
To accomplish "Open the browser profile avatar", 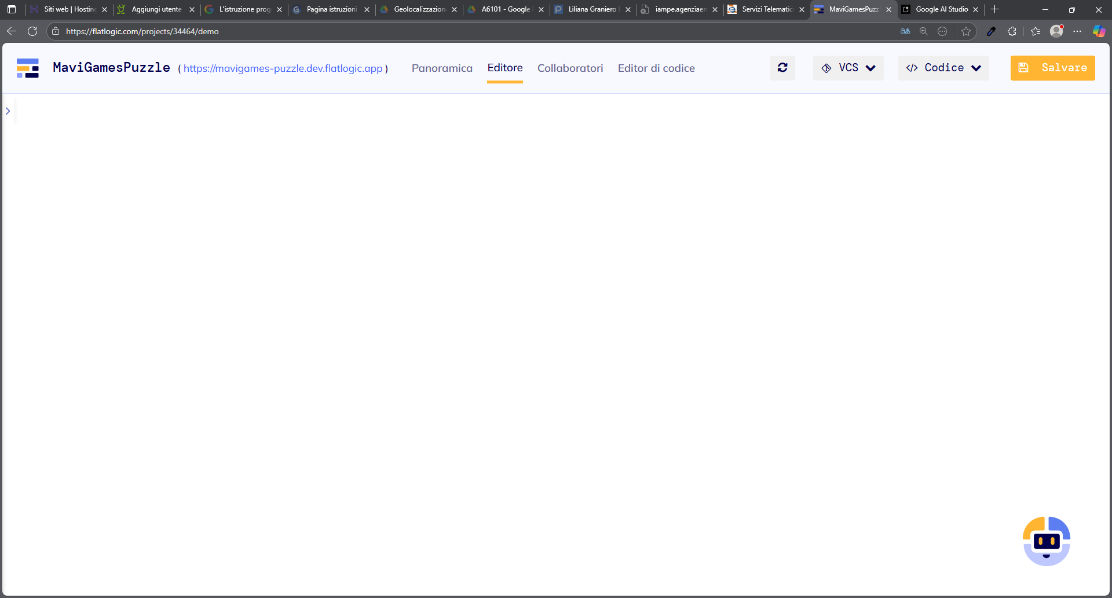I will [x=1056, y=31].
